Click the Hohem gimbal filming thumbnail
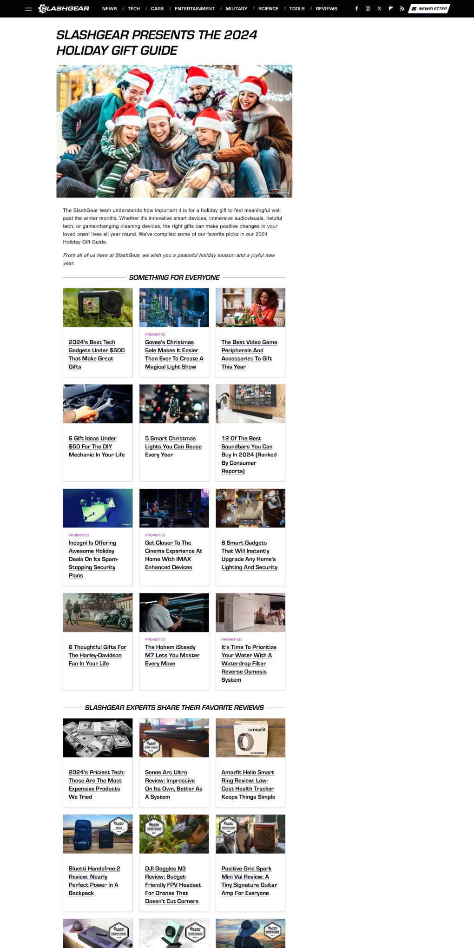Image resolution: width=474 pixels, height=948 pixels. point(174,612)
